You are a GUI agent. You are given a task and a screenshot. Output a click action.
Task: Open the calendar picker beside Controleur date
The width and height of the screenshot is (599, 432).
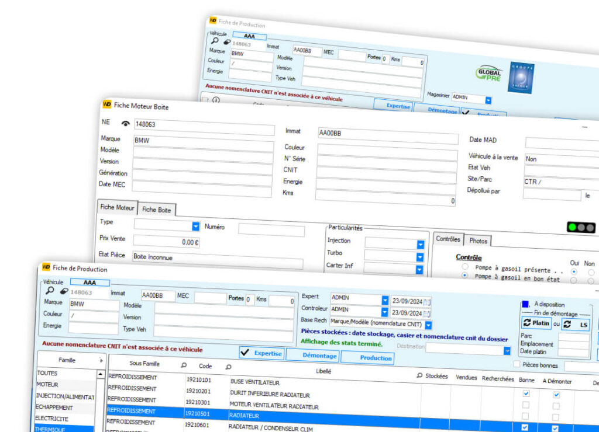pos(427,313)
